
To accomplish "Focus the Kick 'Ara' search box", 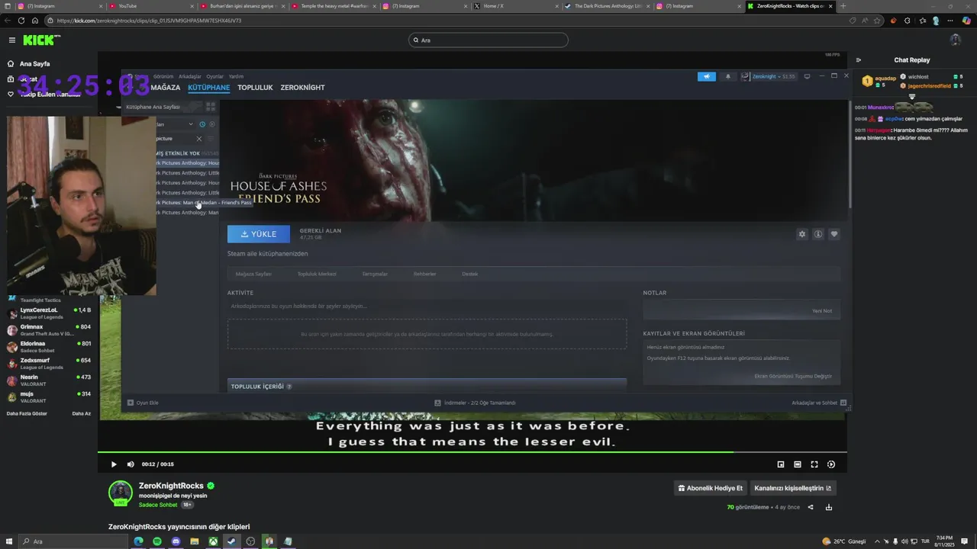I will point(488,40).
